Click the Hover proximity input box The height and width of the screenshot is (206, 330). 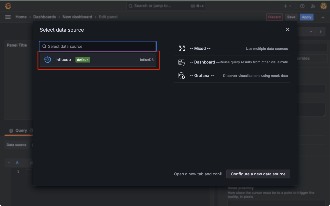(276, 203)
